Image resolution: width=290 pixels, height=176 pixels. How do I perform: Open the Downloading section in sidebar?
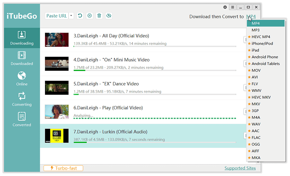click(x=22, y=38)
